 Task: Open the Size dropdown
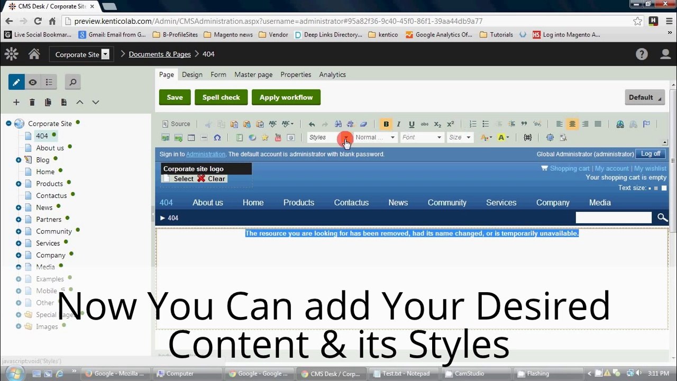[x=460, y=138]
